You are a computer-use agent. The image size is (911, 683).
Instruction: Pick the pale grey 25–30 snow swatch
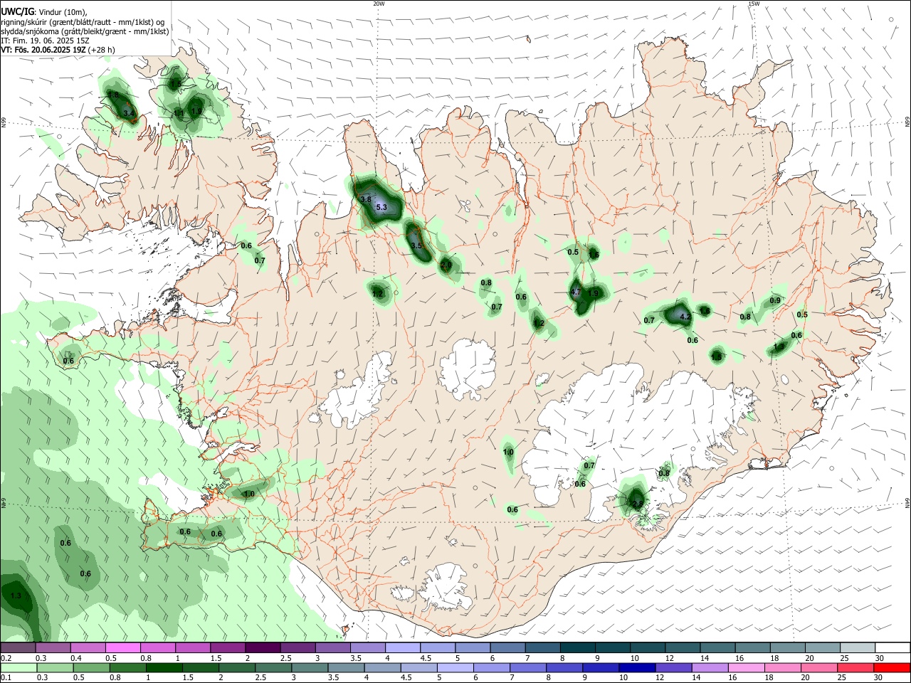[858, 647]
